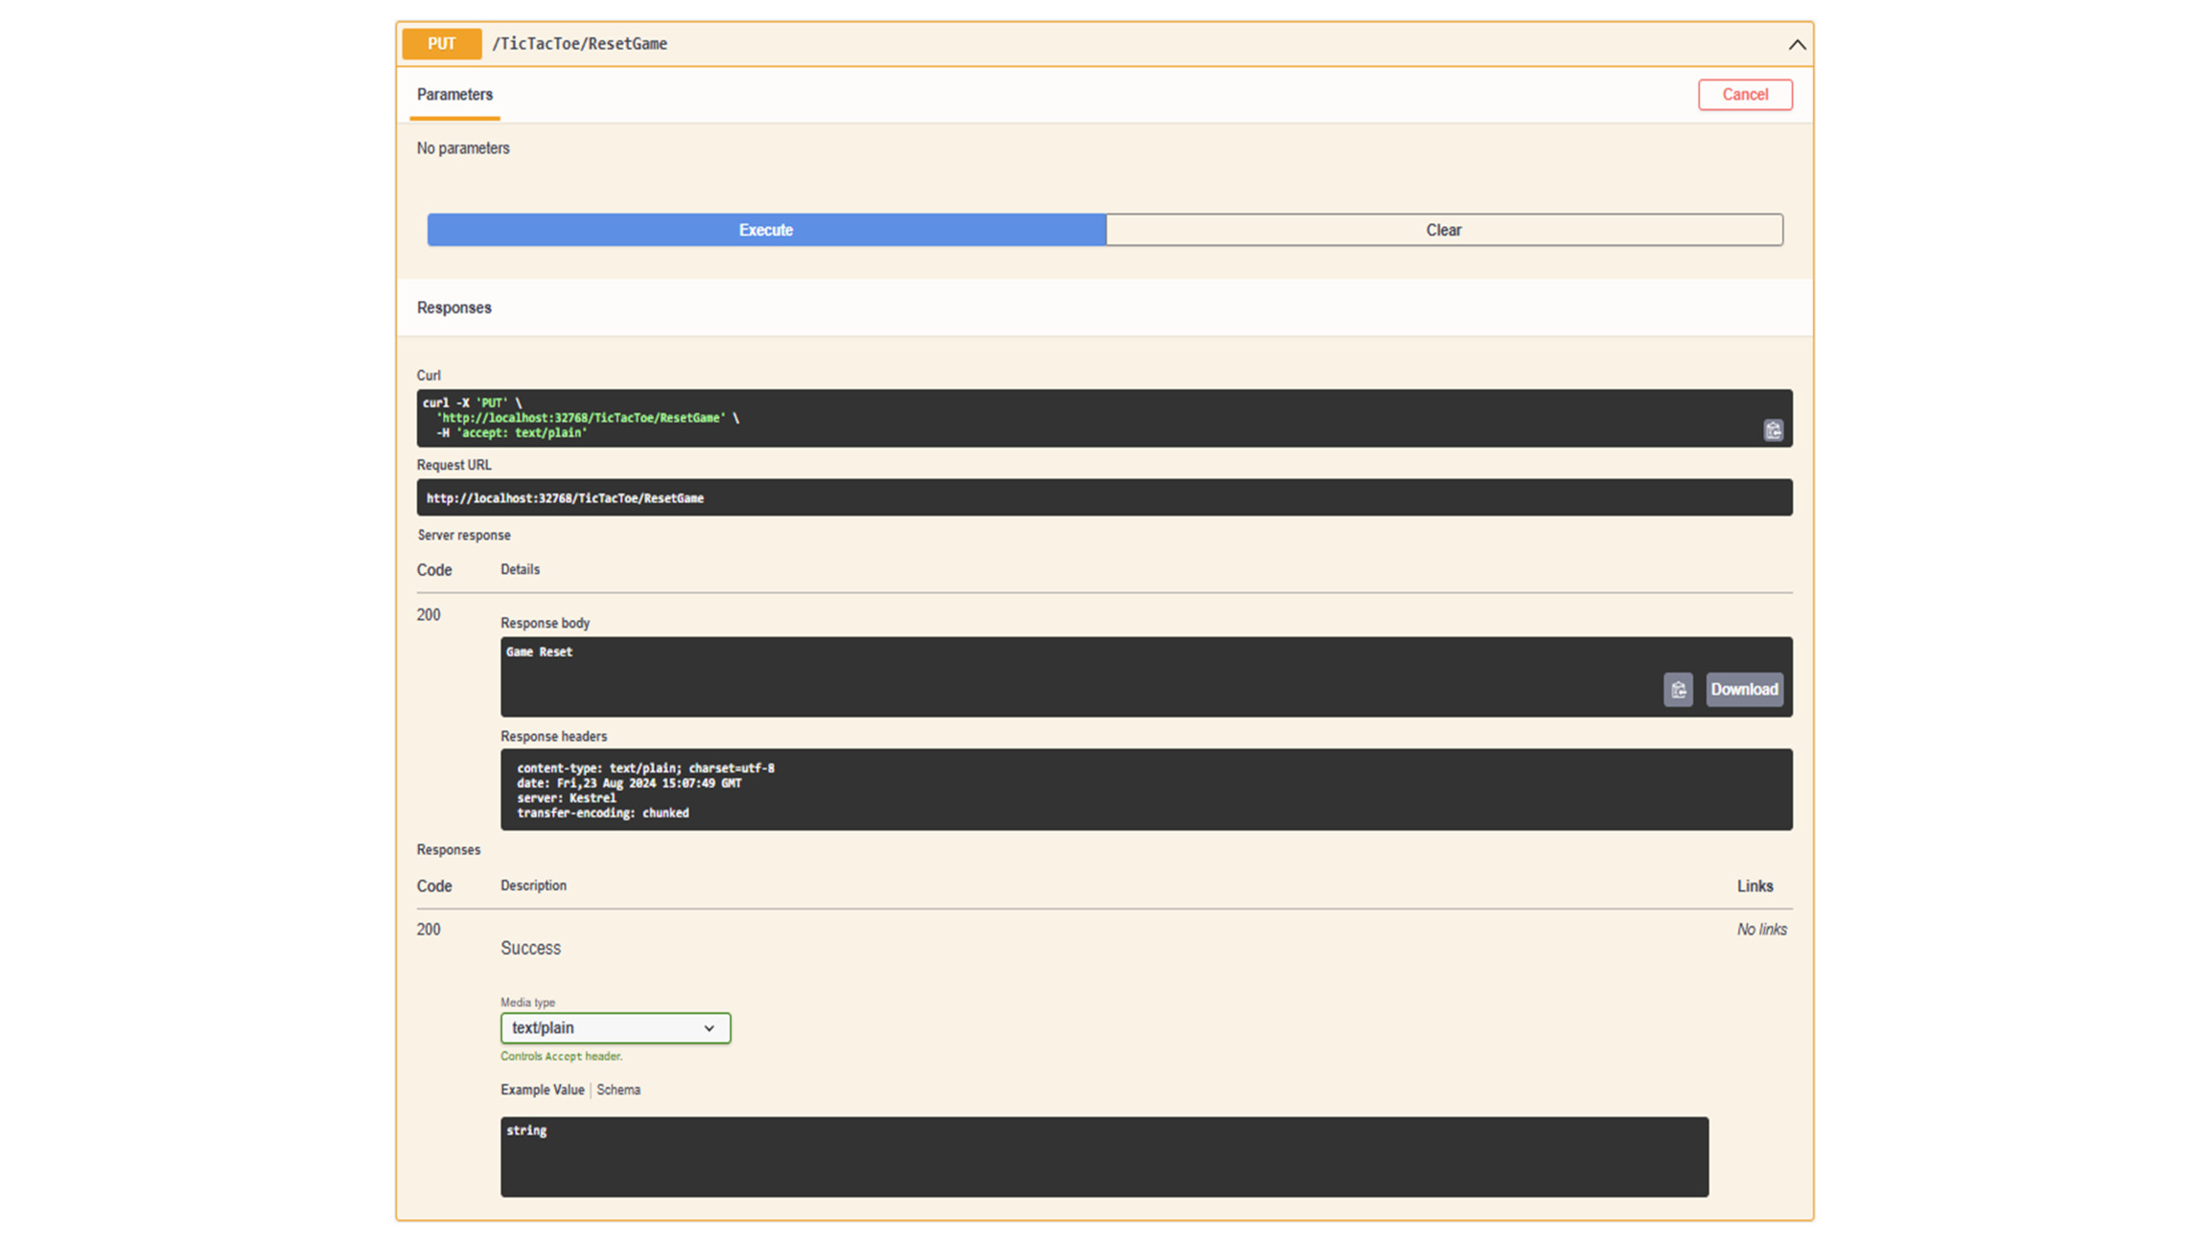
Task: Click the 'transfer-encoding: chunked' header line
Action: tap(603, 813)
